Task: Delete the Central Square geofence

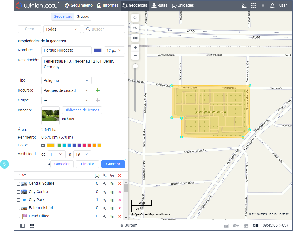Action: 120,184
